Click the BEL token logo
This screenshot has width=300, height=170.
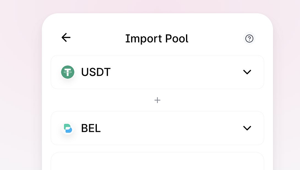(68, 128)
